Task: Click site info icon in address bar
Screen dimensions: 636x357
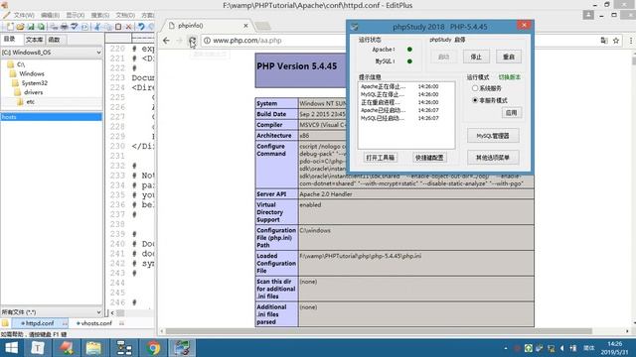Action: click(x=207, y=41)
